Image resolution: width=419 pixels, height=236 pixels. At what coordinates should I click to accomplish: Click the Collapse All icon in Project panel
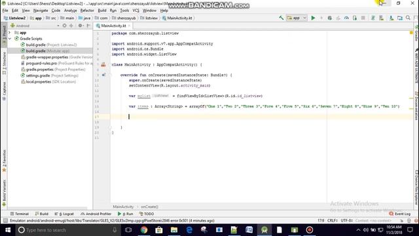pos(71,26)
